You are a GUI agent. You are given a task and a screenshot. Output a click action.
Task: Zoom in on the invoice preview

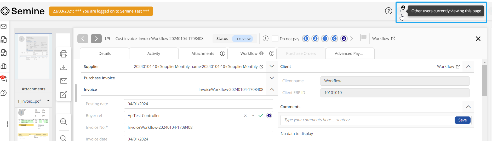(x=64, y=122)
